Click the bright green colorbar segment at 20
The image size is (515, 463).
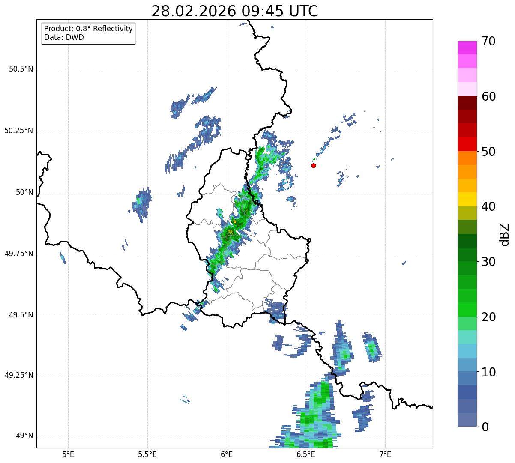[x=467, y=309]
